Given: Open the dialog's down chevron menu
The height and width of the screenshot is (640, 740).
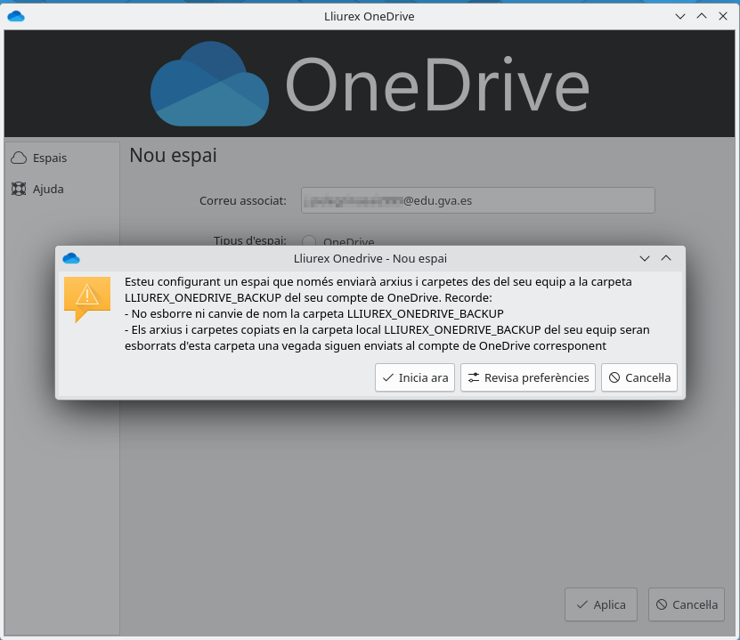Looking at the screenshot, I should click(644, 258).
